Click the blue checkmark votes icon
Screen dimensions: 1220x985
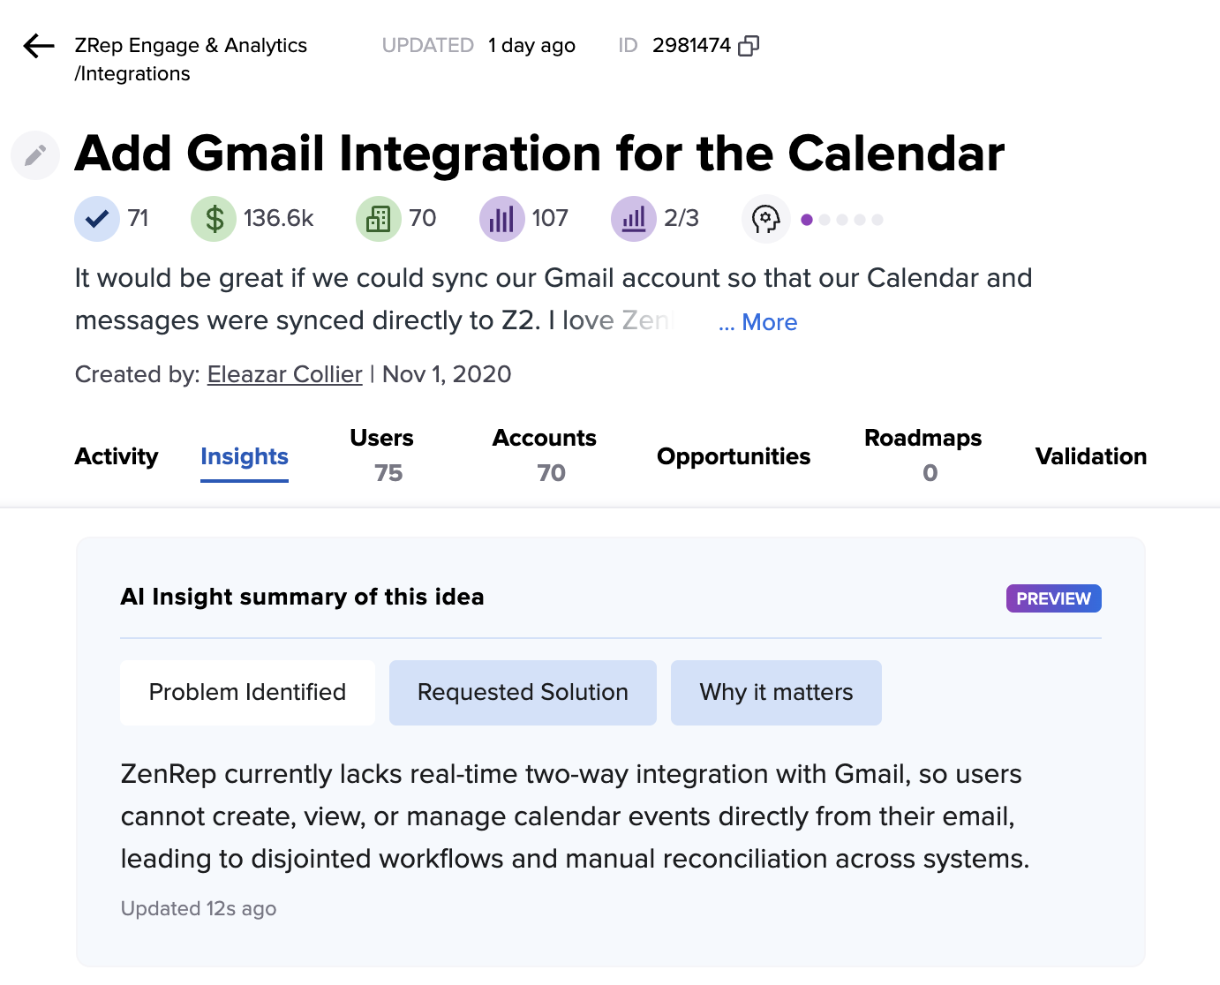tap(97, 219)
